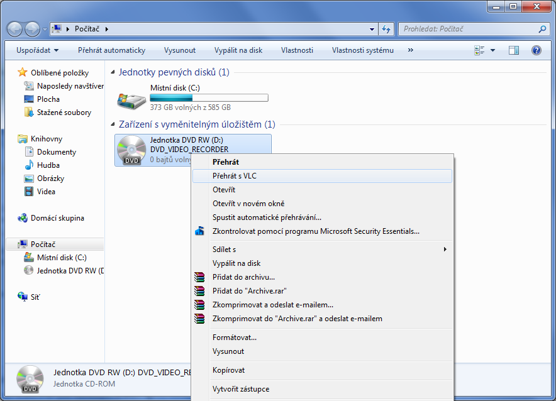Open Stažené soubory in the sidebar
This screenshot has width=556, height=401.
64,113
